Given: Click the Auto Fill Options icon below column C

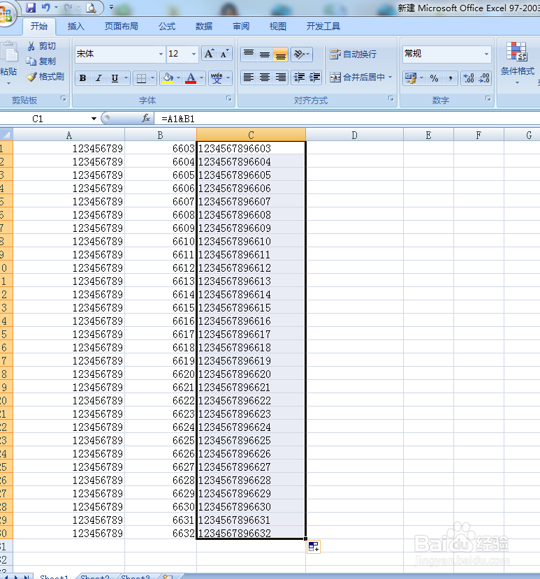Looking at the screenshot, I should 314,546.
